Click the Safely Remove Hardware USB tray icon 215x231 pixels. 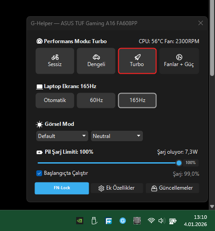pyautogui.click(x=94, y=221)
